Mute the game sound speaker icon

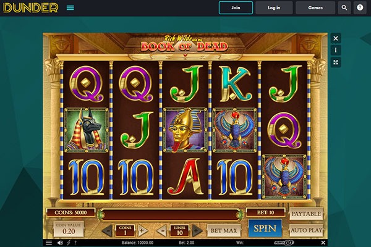[x=60, y=243]
